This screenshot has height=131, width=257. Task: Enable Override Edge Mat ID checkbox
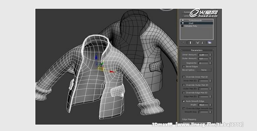184,93
